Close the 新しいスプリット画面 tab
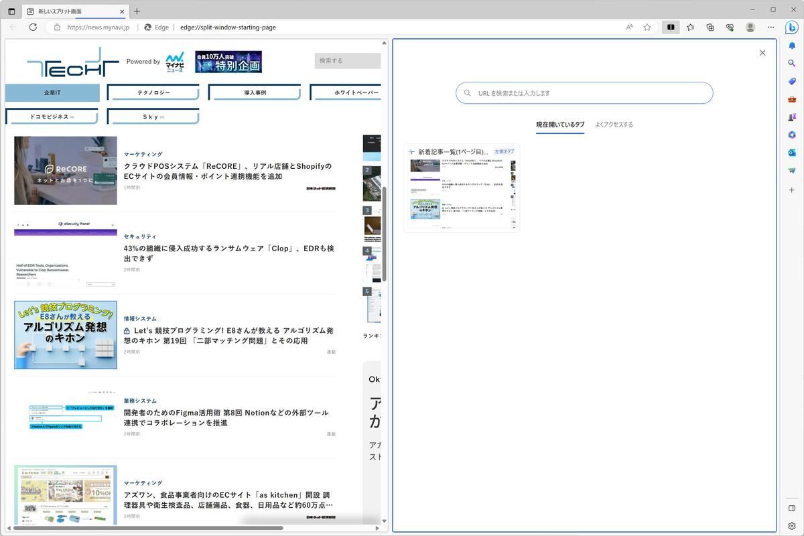 [122, 11]
